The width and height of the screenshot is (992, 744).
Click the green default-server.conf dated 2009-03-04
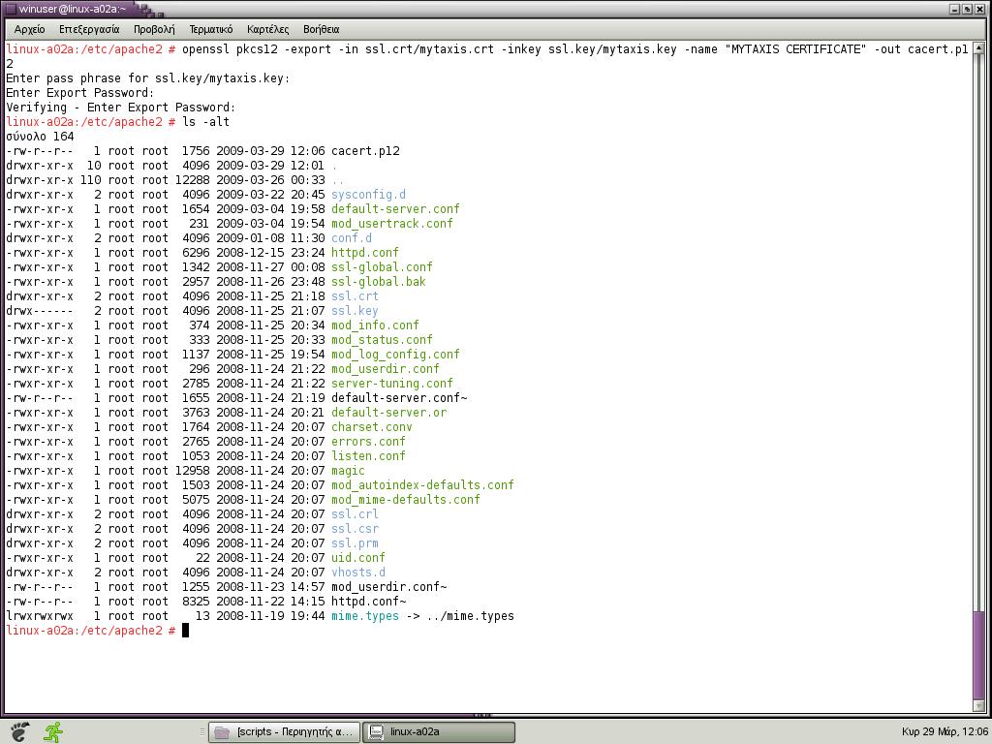(x=395, y=209)
